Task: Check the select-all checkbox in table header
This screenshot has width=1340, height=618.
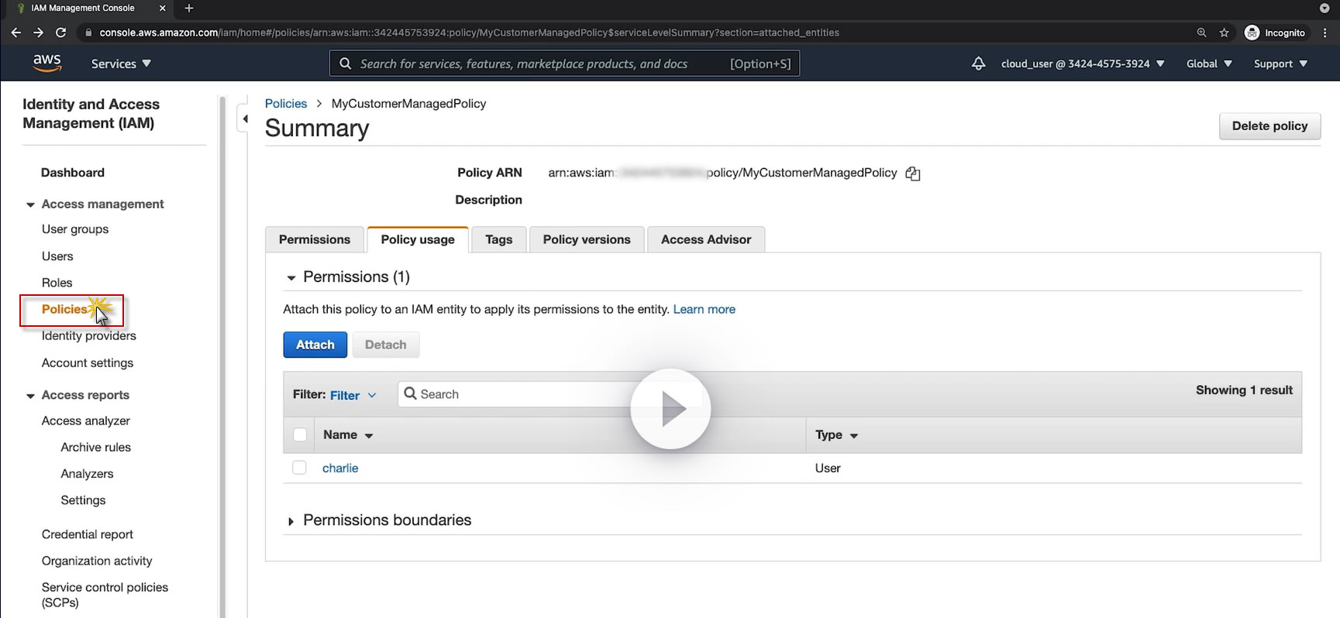Action: tap(300, 435)
